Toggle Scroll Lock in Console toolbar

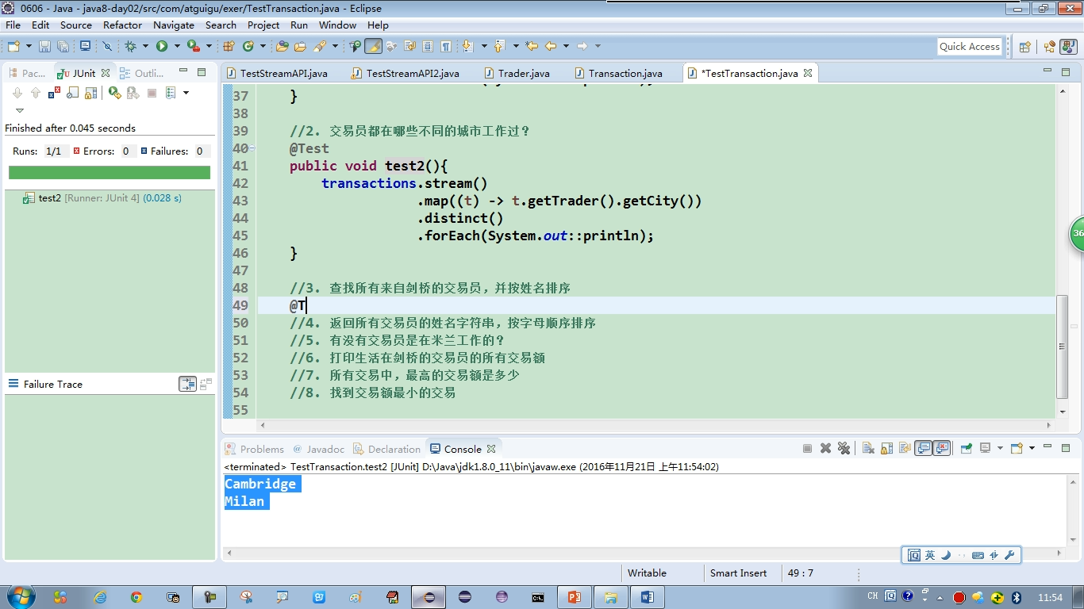click(886, 449)
